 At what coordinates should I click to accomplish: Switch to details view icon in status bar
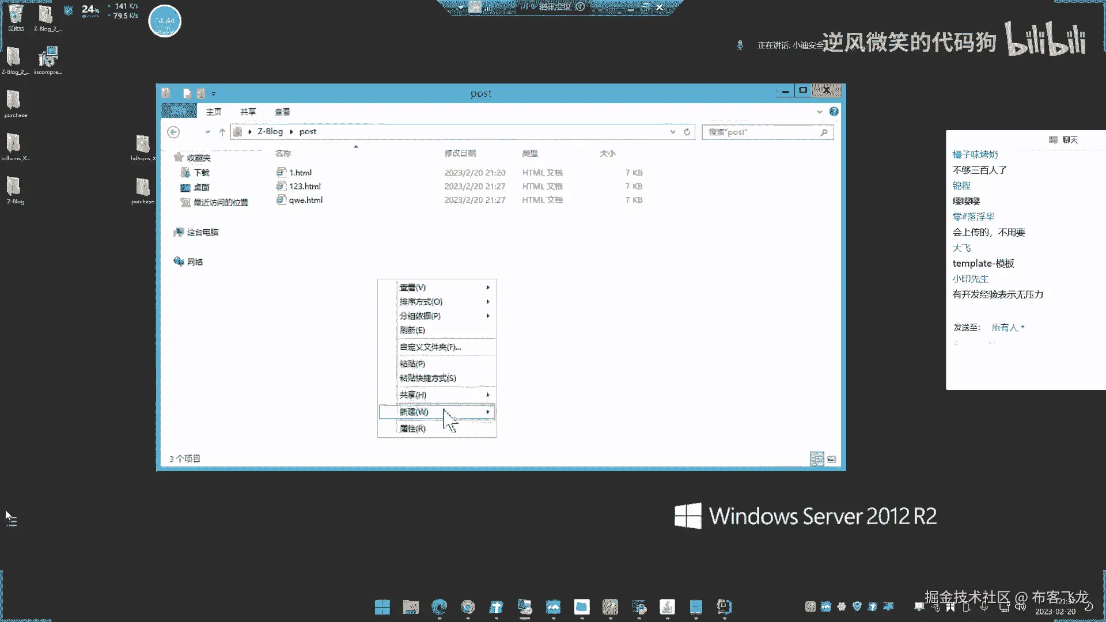point(816,458)
